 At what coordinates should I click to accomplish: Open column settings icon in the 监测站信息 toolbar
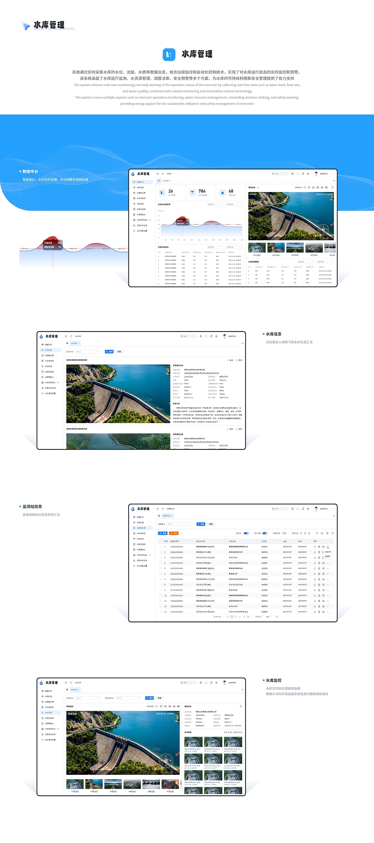[327, 533]
